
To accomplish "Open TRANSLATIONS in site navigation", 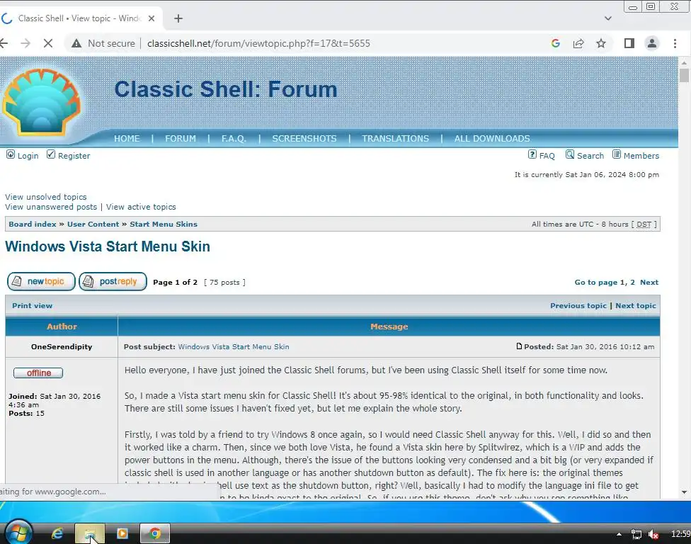I will pos(395,138).
